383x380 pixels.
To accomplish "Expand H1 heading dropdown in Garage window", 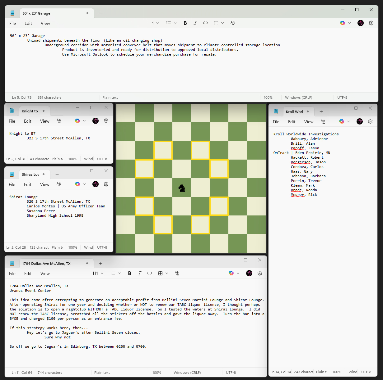I will [x=154, y=23].
